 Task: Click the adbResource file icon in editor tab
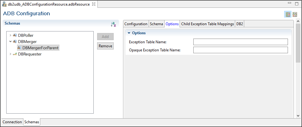pyautogui.click(x=5, y=5)
